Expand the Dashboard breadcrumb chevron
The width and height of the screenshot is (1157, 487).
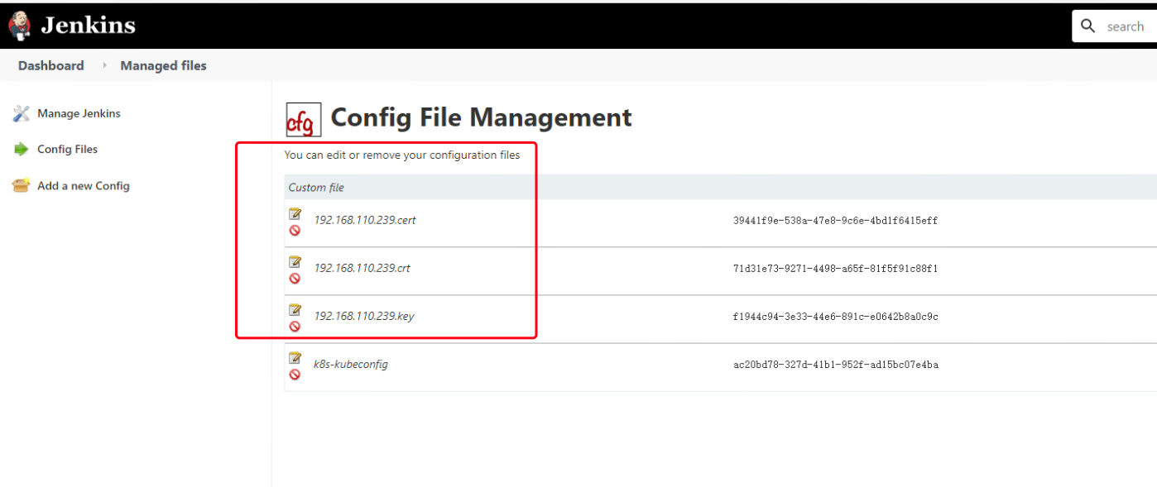pos(104,66)
